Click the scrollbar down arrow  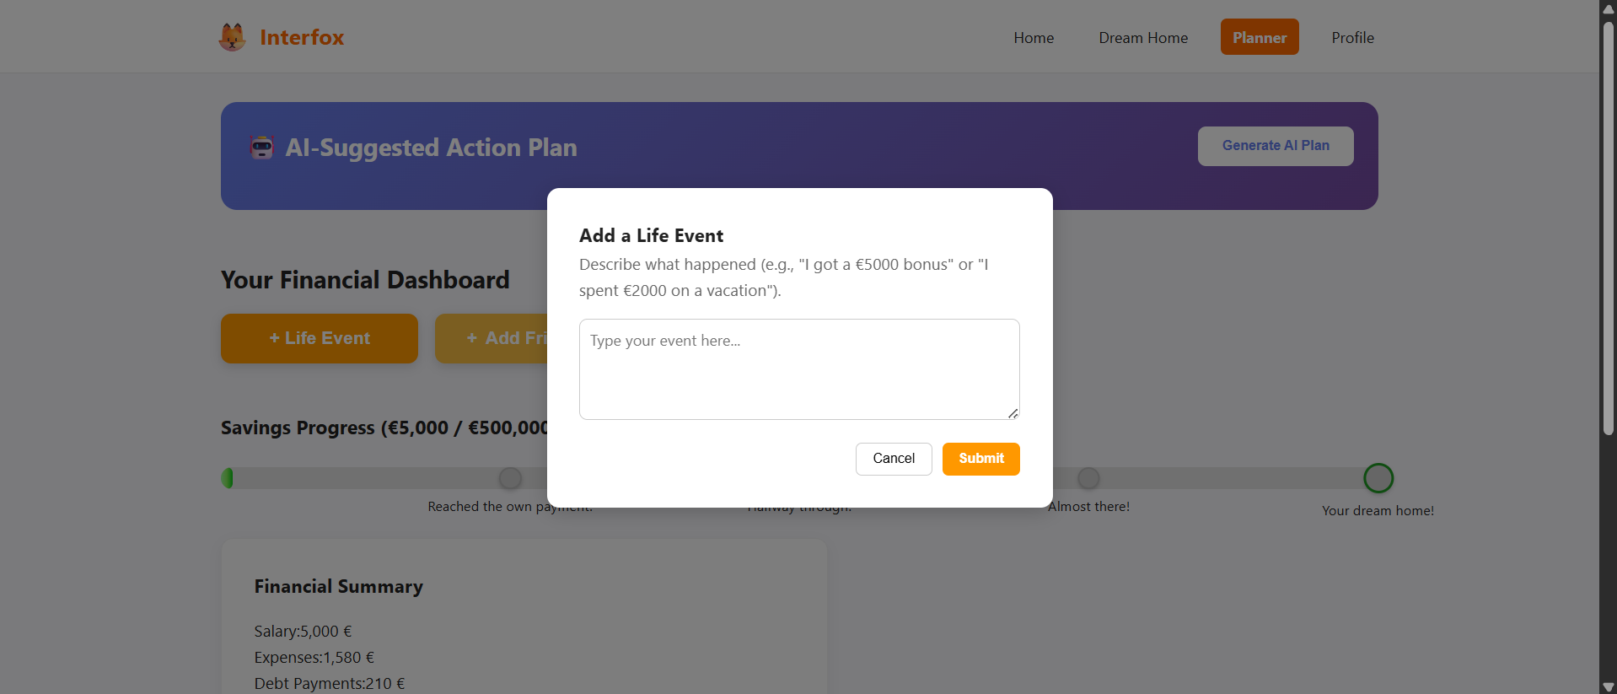(x=1608, y=686)
